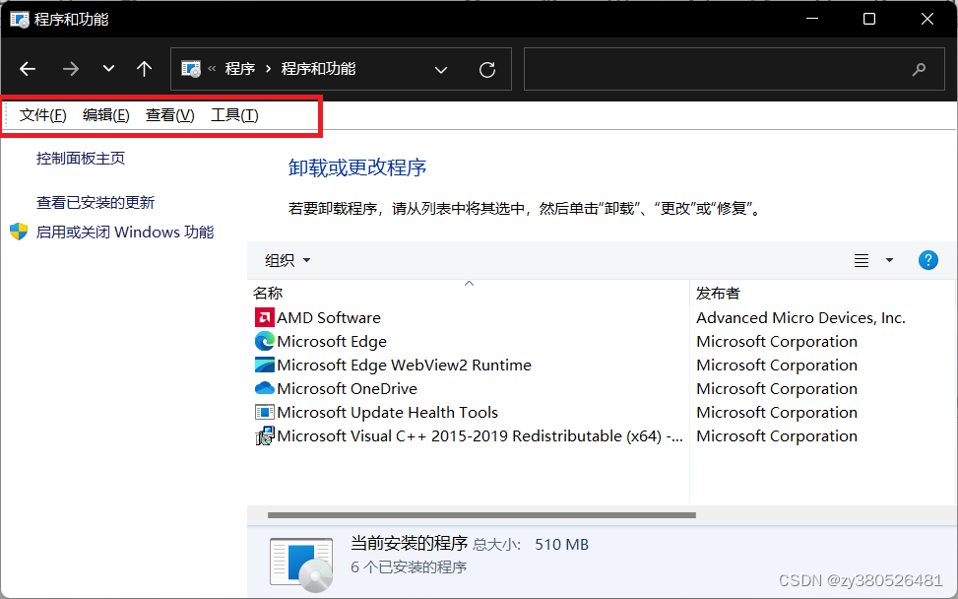Select the Edge WebView2 Runtime icon
This screenshot has height=599, width=958.
[x=265, y=365]
